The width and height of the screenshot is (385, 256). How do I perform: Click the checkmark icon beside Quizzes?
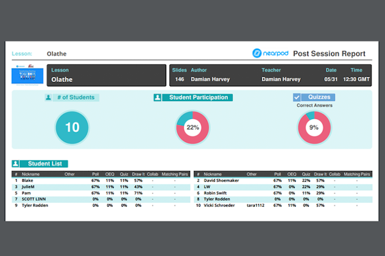(x=296, y=98)
